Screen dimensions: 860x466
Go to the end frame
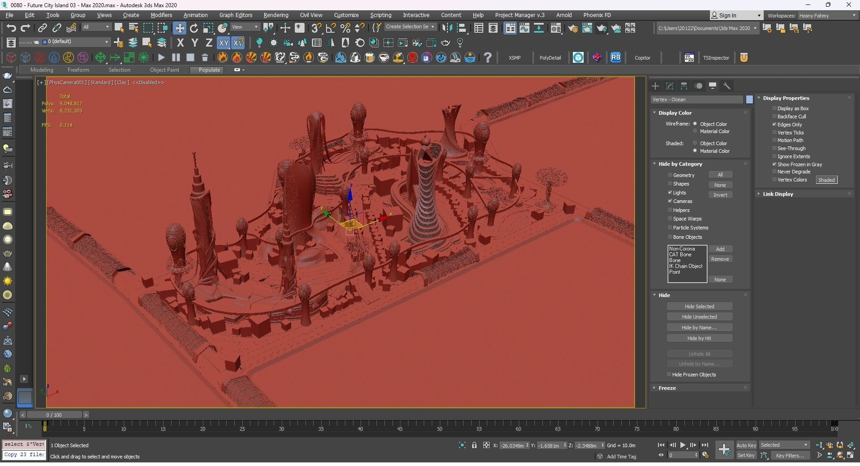pos(705,445)
